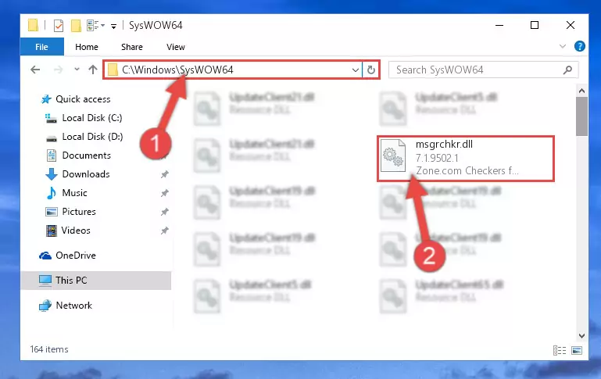Click the Documents page icon
The image size is (601, 379).
pyautogui.click(x=52, y=156)
